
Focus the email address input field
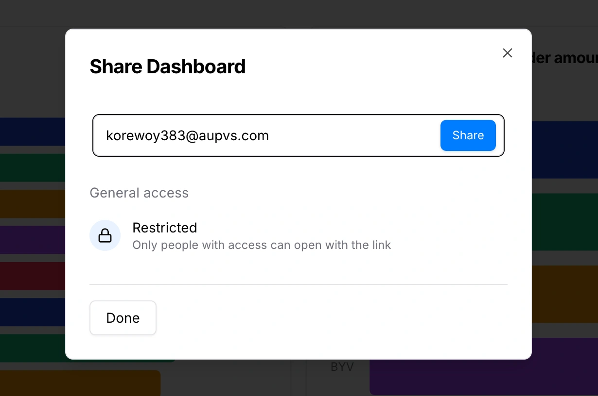click(x=267, y=135)
